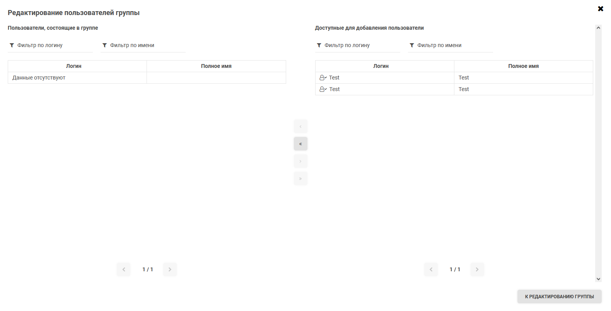Go to next page of available users
Image resolution: width=611 pixels, height=311 pixels.
tap(477, 269)
